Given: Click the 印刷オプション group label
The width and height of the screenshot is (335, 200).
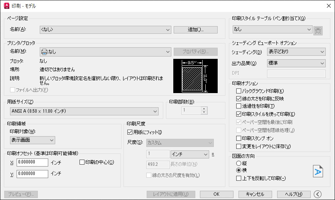Looking at the screenshot, I should tap(245, 83).
